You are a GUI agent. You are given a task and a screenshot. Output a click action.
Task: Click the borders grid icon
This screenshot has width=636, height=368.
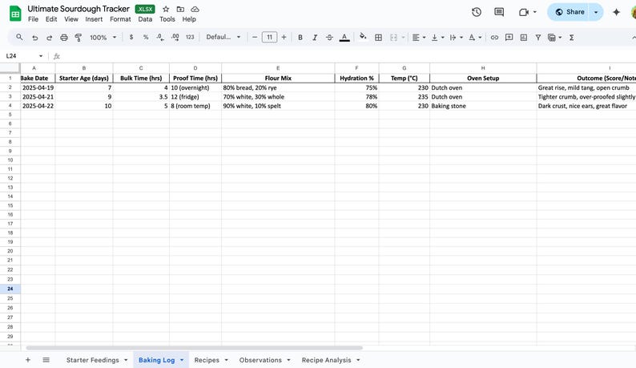tap(378, 38)
